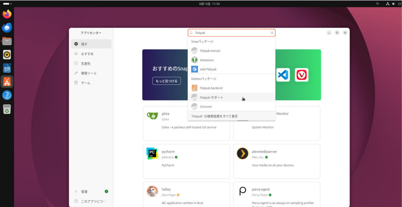Image resolution: width=402 pixels, height=207 pixels.
Task: Open the ゲーム sidebar category
Action: click(x=91, y=83)
